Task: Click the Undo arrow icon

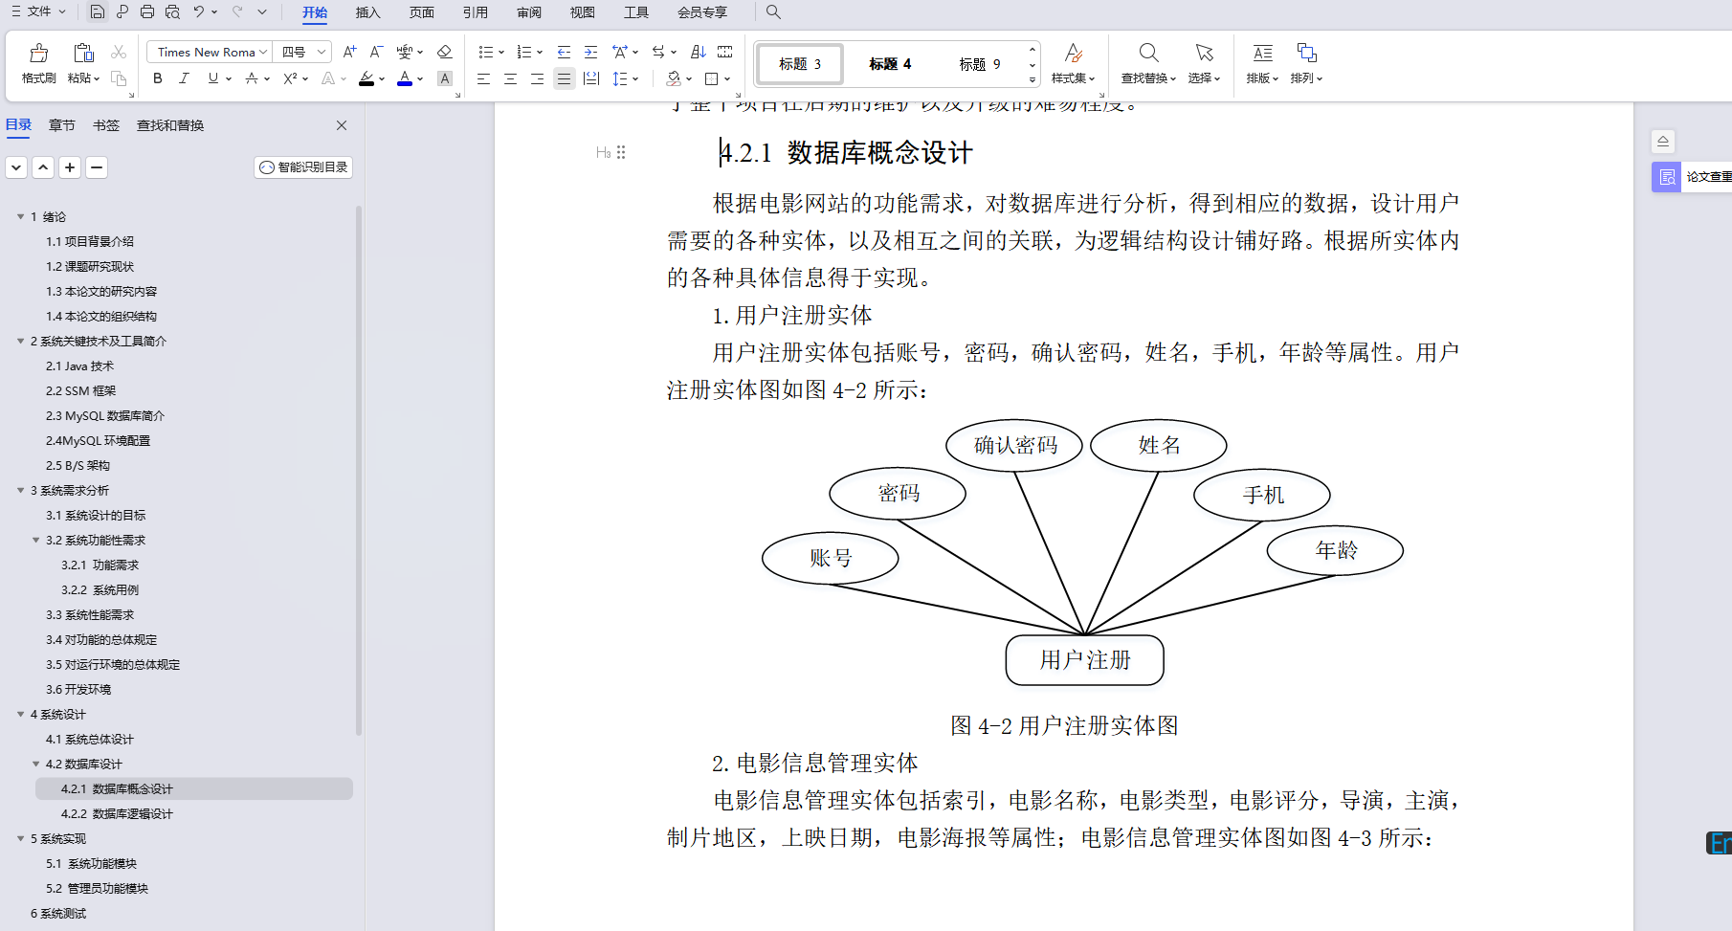Action: coord(198,11)
